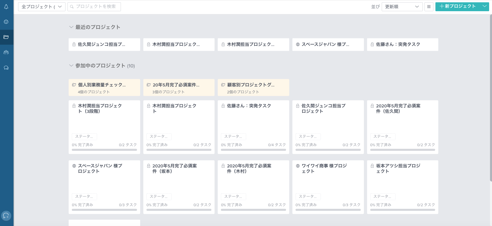492x226 pixels.
Task: Open 2020年5月完了必須案件（佐久間） project title
Action: [398, 109]
